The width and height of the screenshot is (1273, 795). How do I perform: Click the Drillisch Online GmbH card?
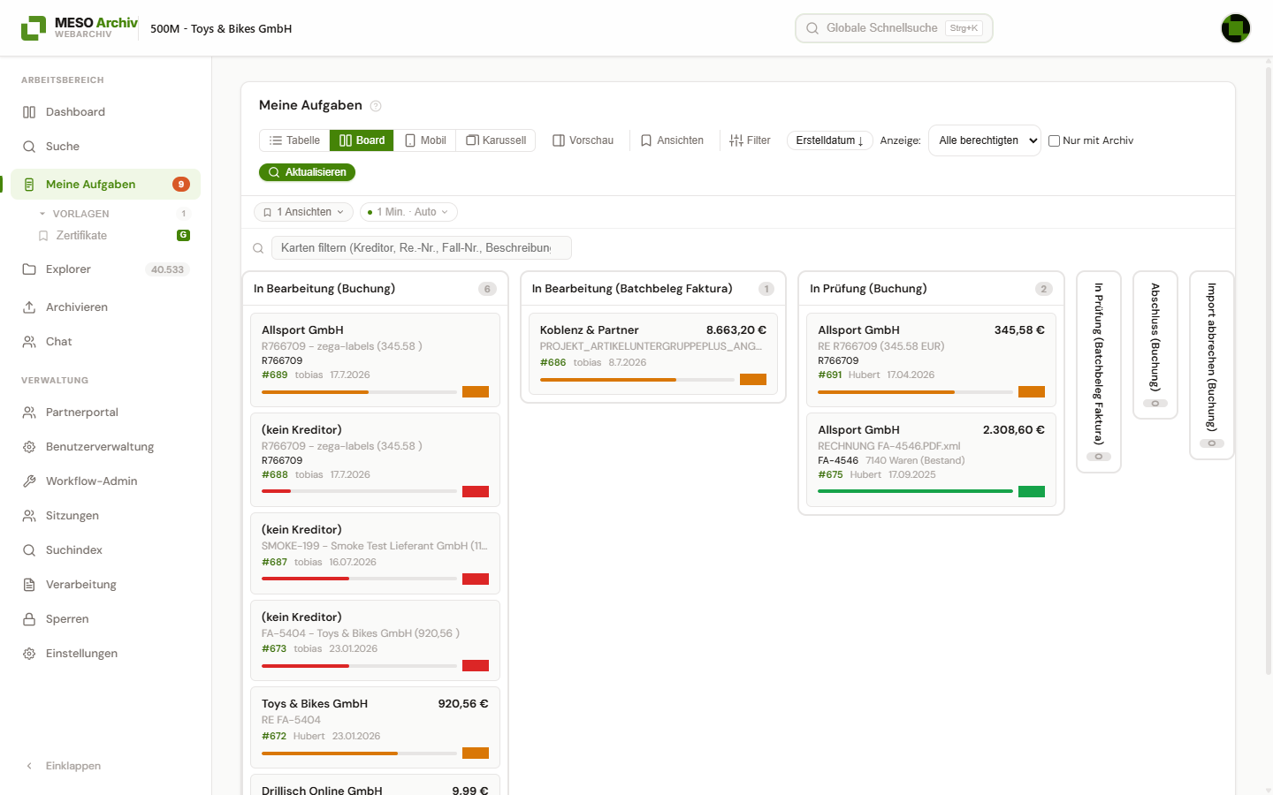[375, 785]
